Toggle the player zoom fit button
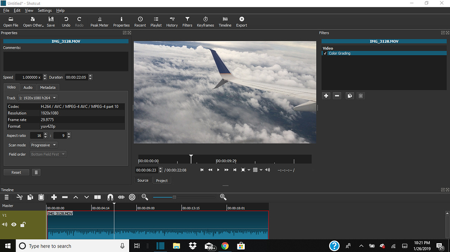450x252 pixels. 243,170
